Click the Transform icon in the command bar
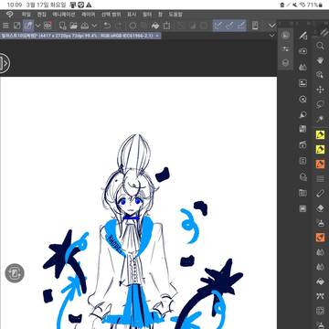 [166, 26]
